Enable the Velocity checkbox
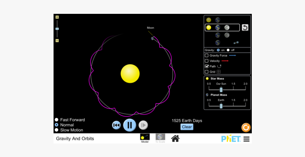Viewport: 305px width, 157px height. click(x=207, y=61)
